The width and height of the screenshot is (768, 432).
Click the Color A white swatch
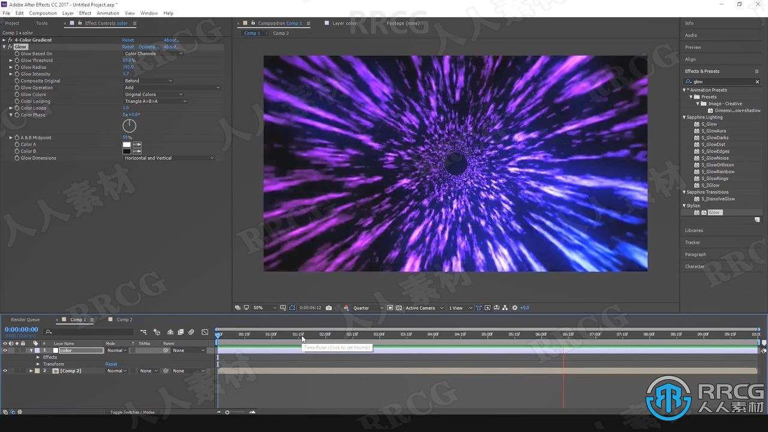click(127, 145)
